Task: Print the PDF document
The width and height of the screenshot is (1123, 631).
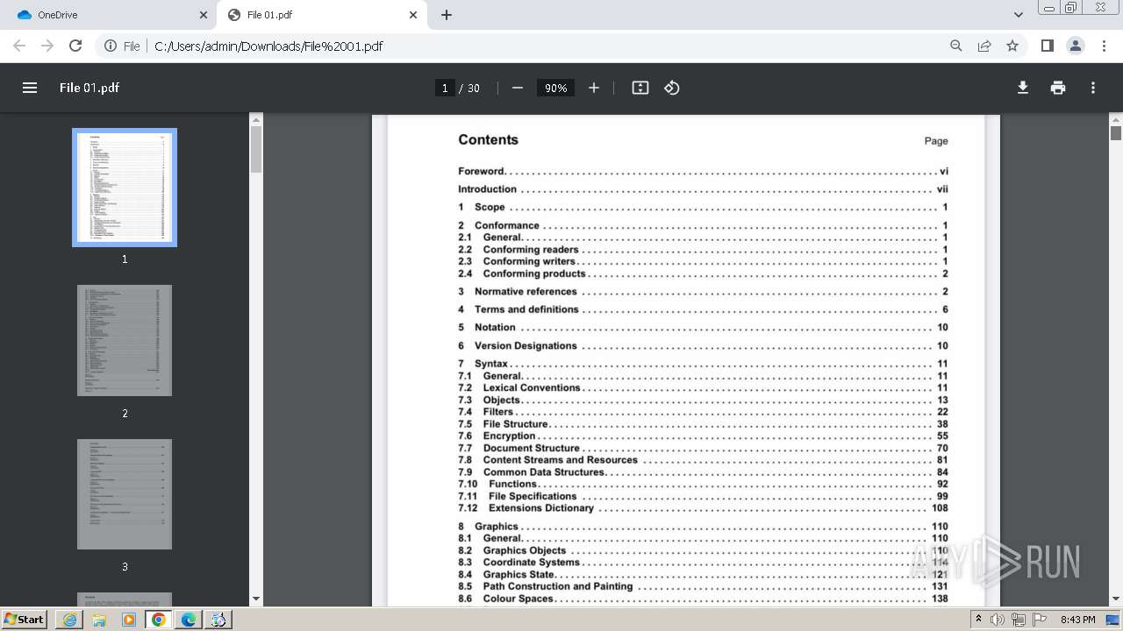Action: pyautogui.click(x=1058, y=88)
